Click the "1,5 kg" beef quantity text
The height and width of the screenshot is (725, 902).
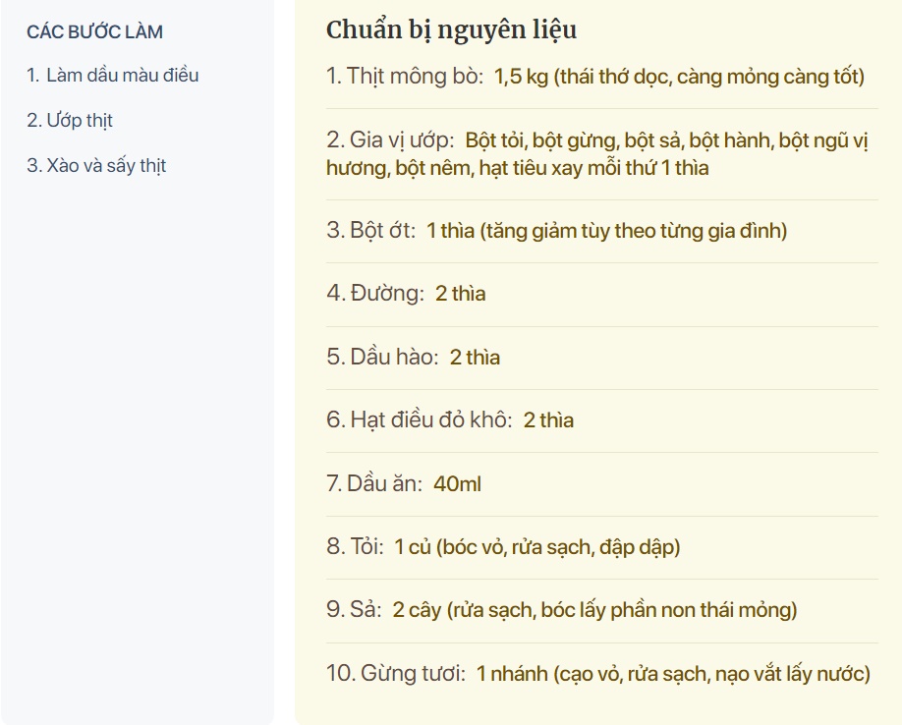click(521, 77)
